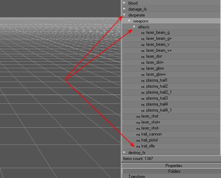Select the destroy_fx folder name
This screenshot has height=178, width=221.
coord(137,153)
